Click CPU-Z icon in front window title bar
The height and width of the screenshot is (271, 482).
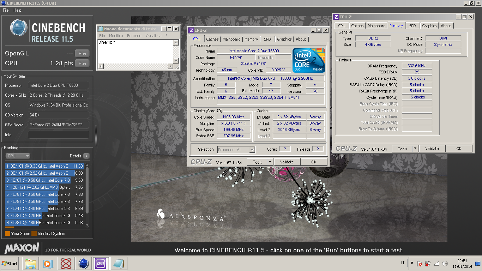pos(191,30)
